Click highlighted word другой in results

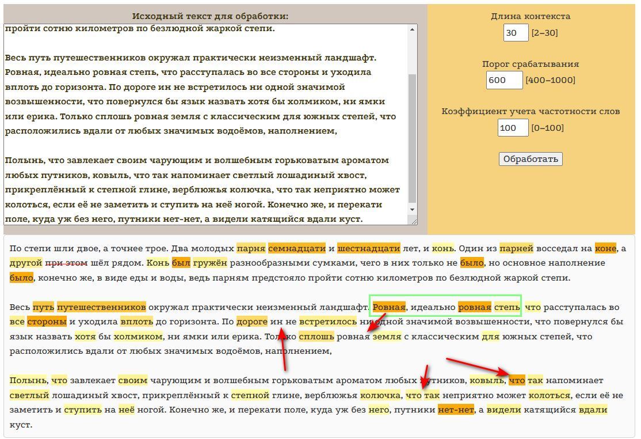coord(26,263)
